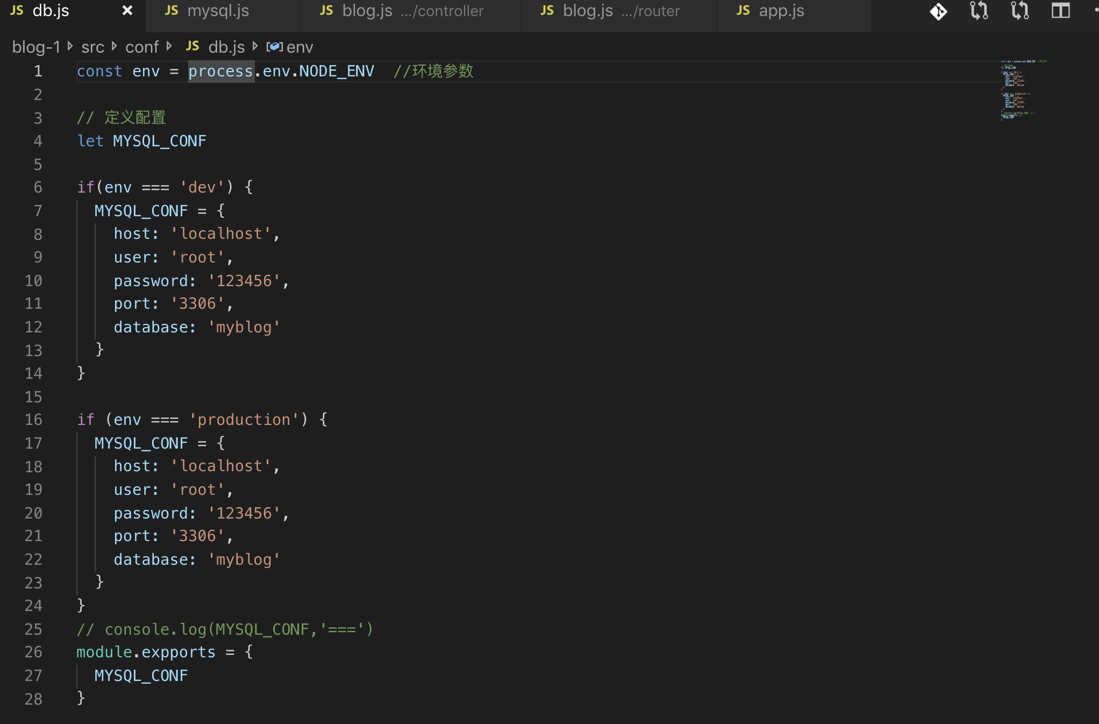The height and width of the screenshot is (724, 1099).
Task: Click 'MYSQL_CONF' on line 27
Action: point(141,676)
